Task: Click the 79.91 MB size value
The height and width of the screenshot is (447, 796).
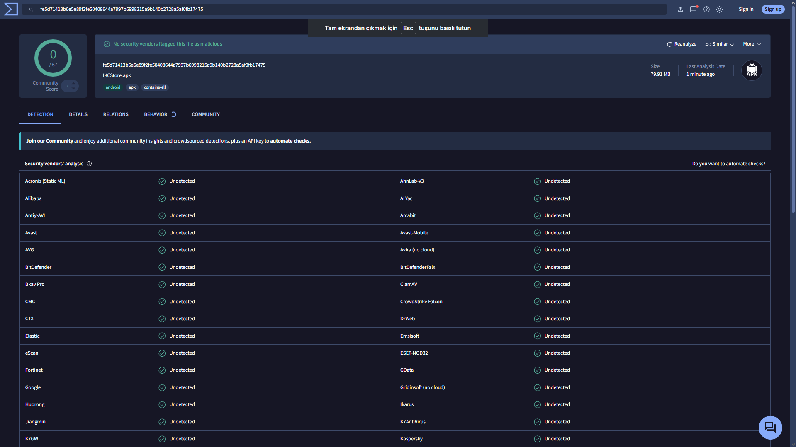Action: [660, 74]
